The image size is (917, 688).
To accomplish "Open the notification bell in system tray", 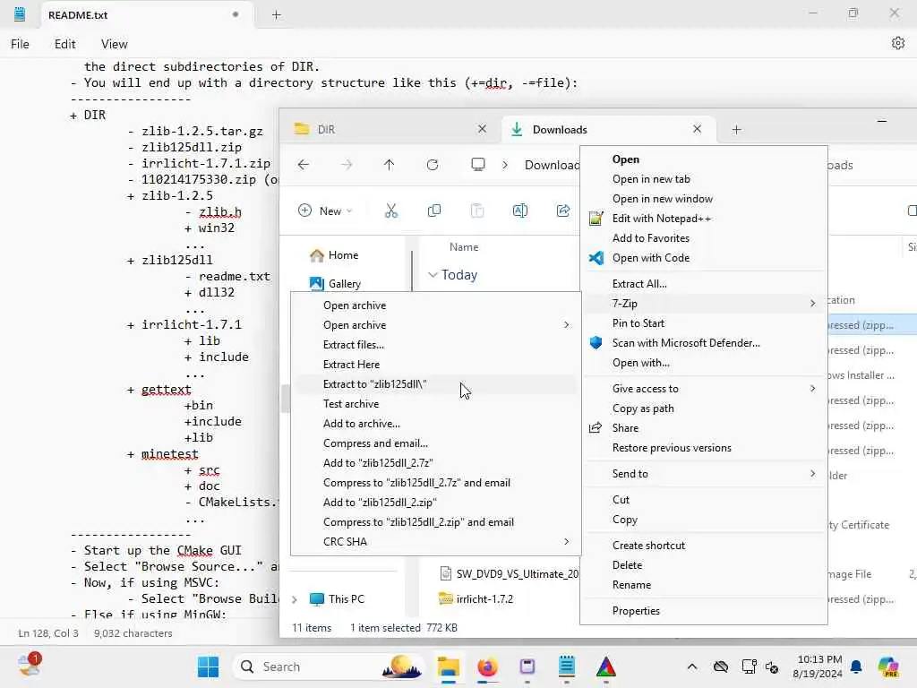I will (856, 666).
